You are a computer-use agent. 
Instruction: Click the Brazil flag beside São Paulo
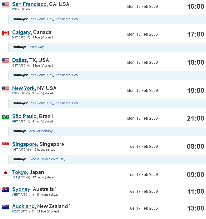[x=6, y=117]
